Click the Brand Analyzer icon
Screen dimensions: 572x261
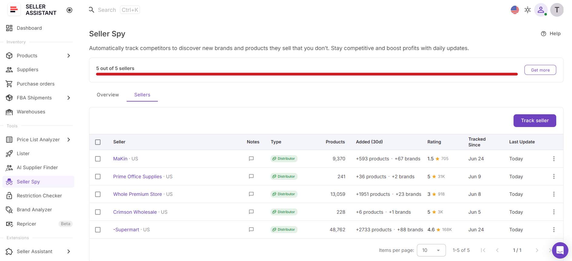click(9, 210)
